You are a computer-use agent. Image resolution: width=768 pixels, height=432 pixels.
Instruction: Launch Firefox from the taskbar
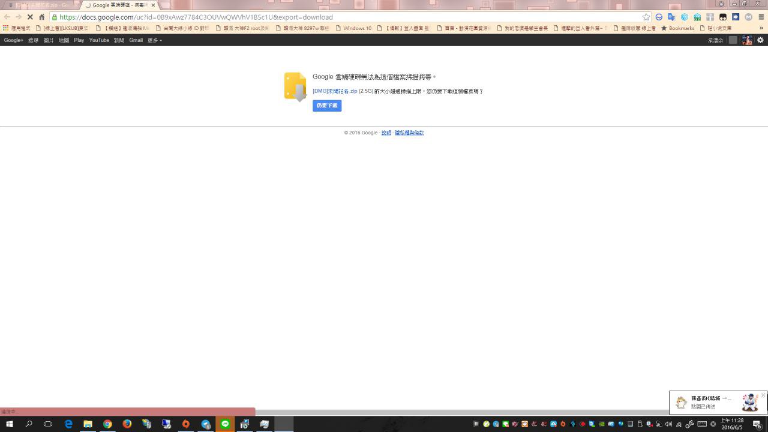pos(127,424)
